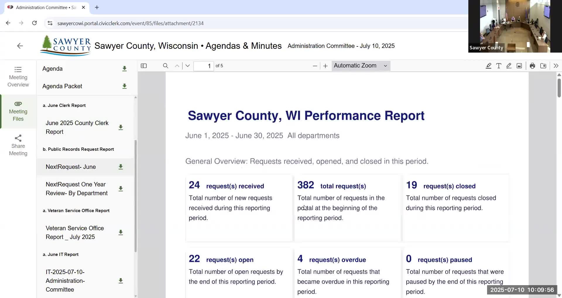Download the NextRequest- June file

pyautogui.click(x=121, y=167)
